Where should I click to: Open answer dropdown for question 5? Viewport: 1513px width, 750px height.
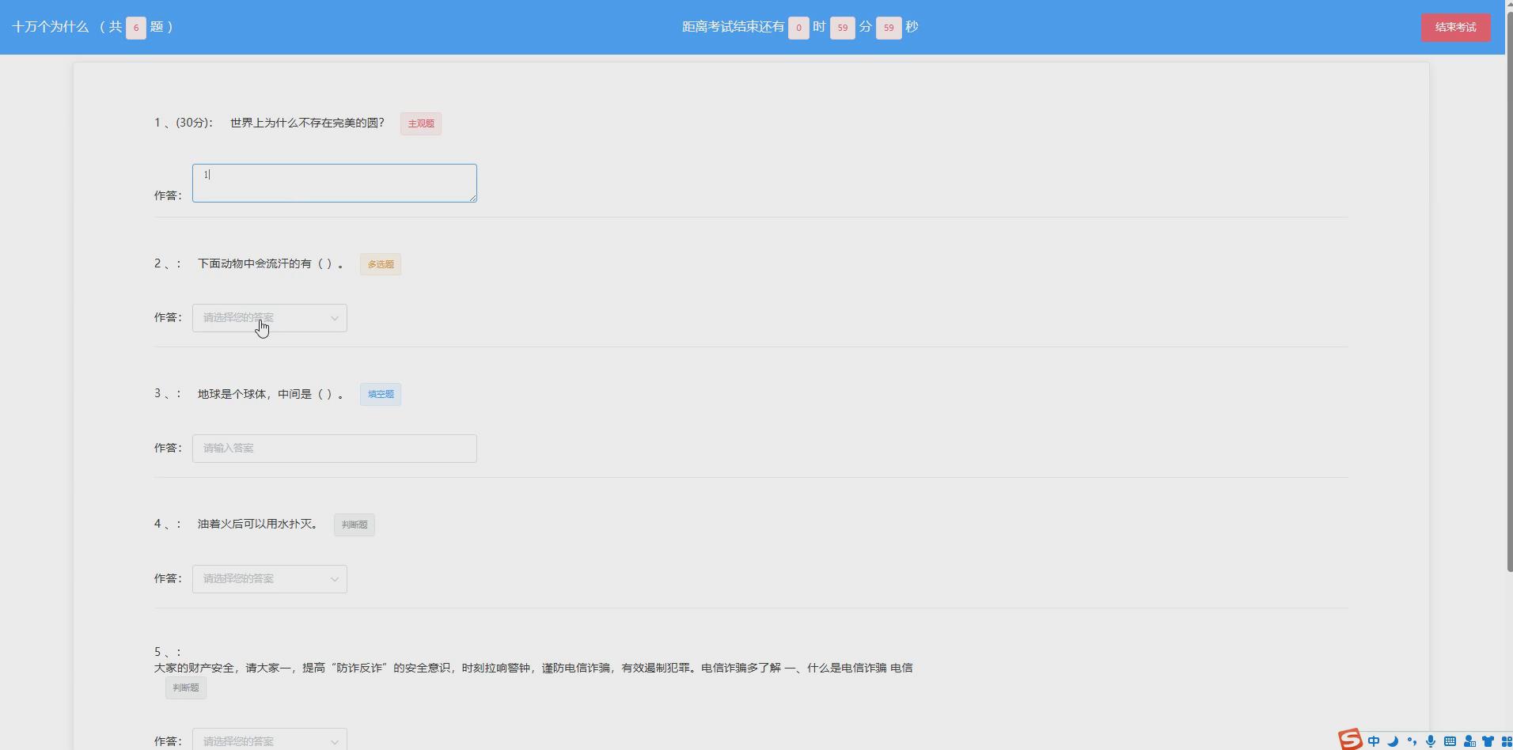pos(269,740)
